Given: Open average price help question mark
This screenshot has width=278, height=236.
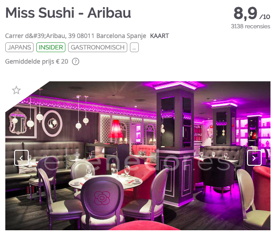Looking at the screenshot, I should [76, 62].
